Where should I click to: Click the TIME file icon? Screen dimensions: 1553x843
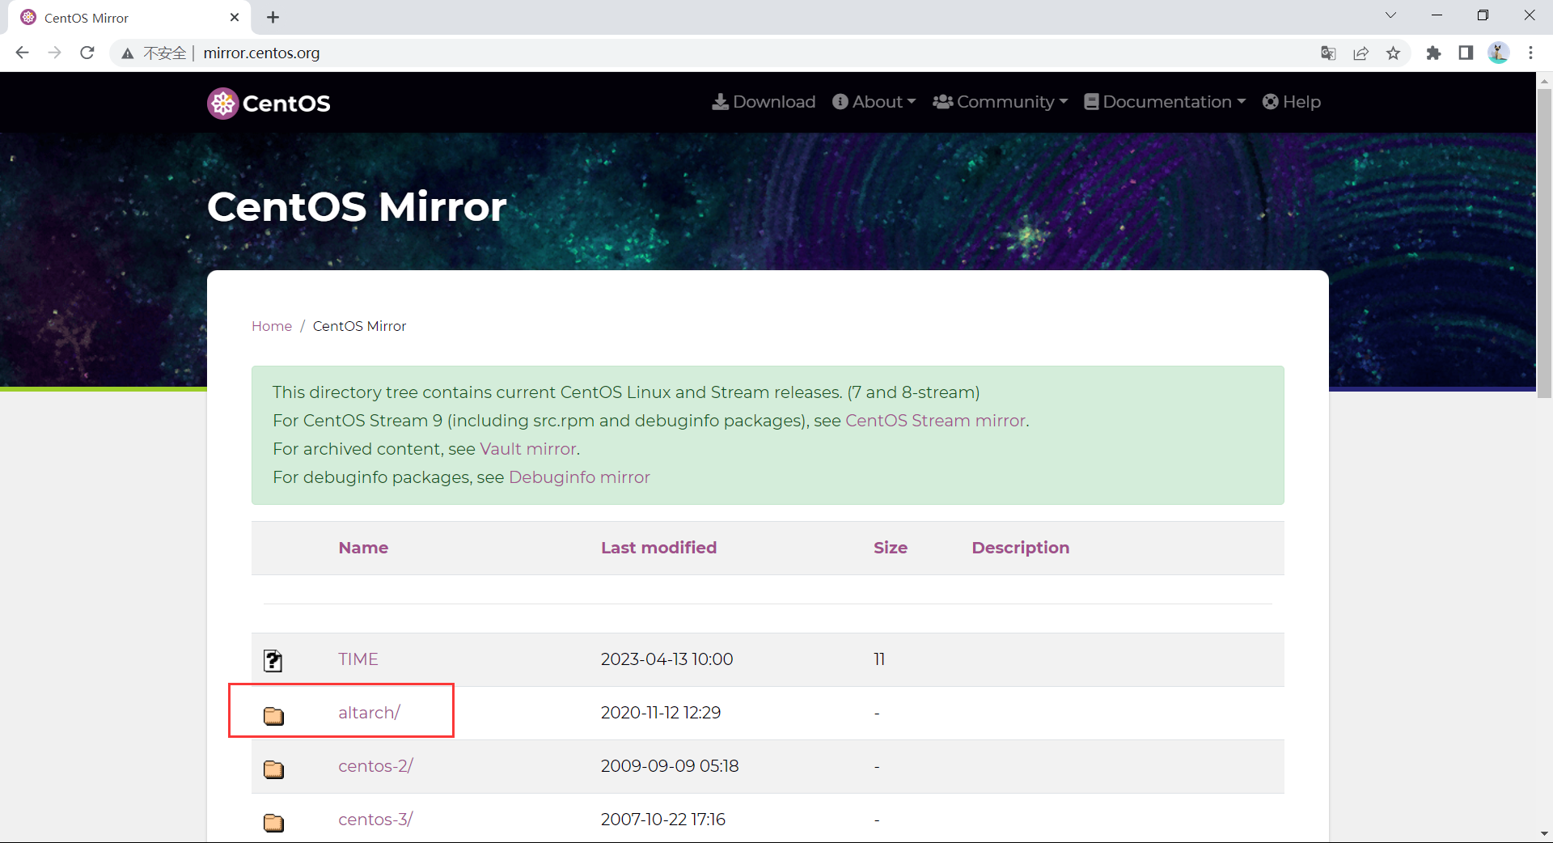273,660
